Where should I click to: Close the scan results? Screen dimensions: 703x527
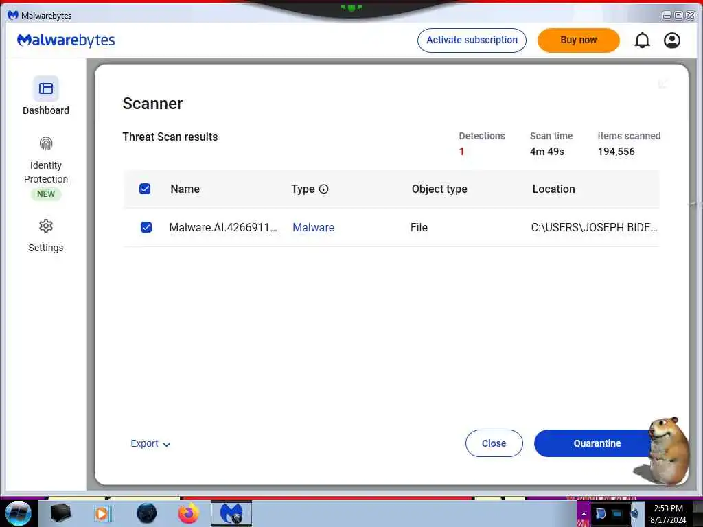coord(494,443)
